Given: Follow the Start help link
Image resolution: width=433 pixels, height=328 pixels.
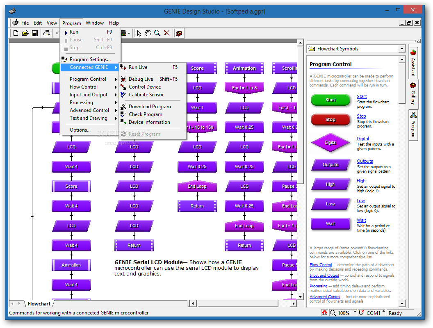Looking at the screenshot, I should point(362,96).
